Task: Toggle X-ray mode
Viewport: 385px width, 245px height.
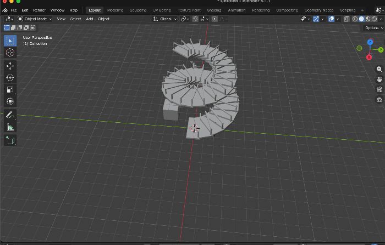Action: point(346,19)
